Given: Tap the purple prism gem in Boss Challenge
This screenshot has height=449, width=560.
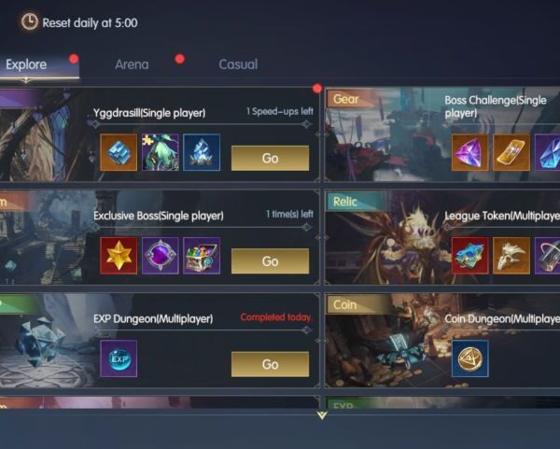Looking at the screenshot, I should point(470,152).
